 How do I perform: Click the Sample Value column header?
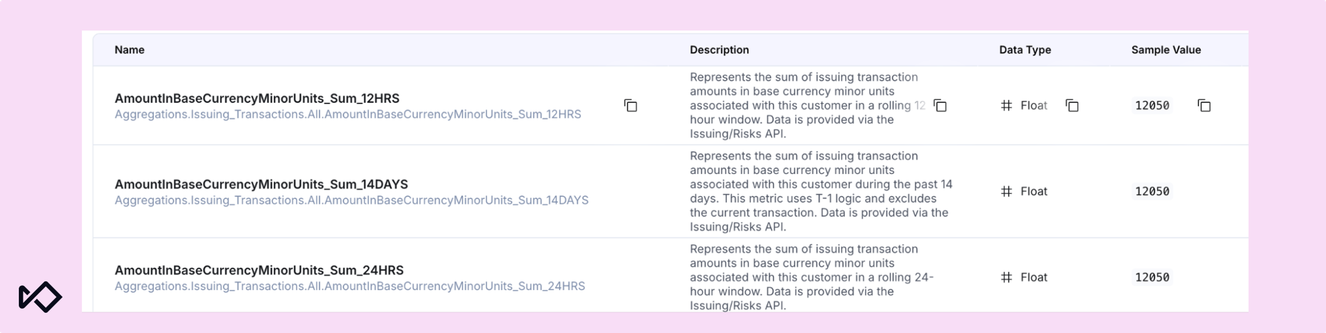[1166, 50]
